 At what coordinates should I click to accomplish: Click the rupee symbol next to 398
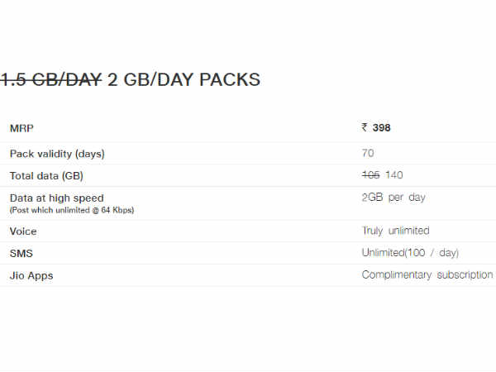click(365, 127)
